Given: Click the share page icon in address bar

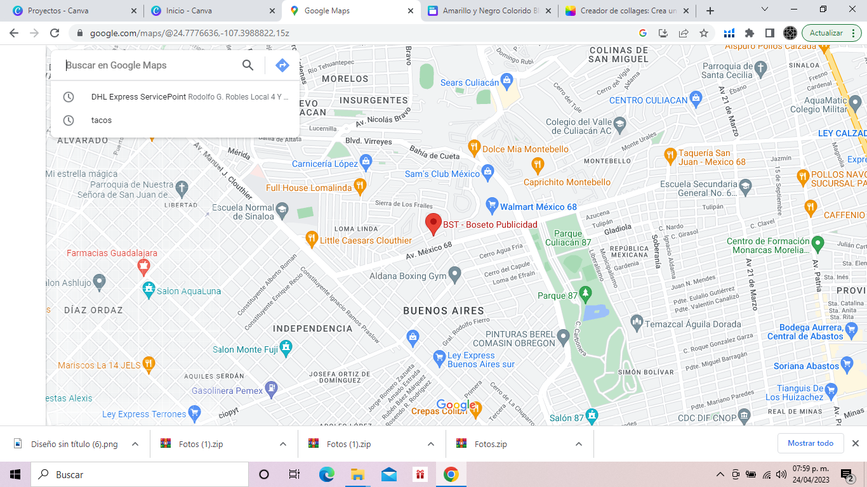Looking at the screenshot, I should (x=684, y=33).
